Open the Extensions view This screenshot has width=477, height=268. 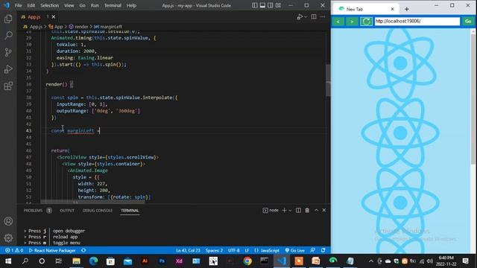point(8,86)
